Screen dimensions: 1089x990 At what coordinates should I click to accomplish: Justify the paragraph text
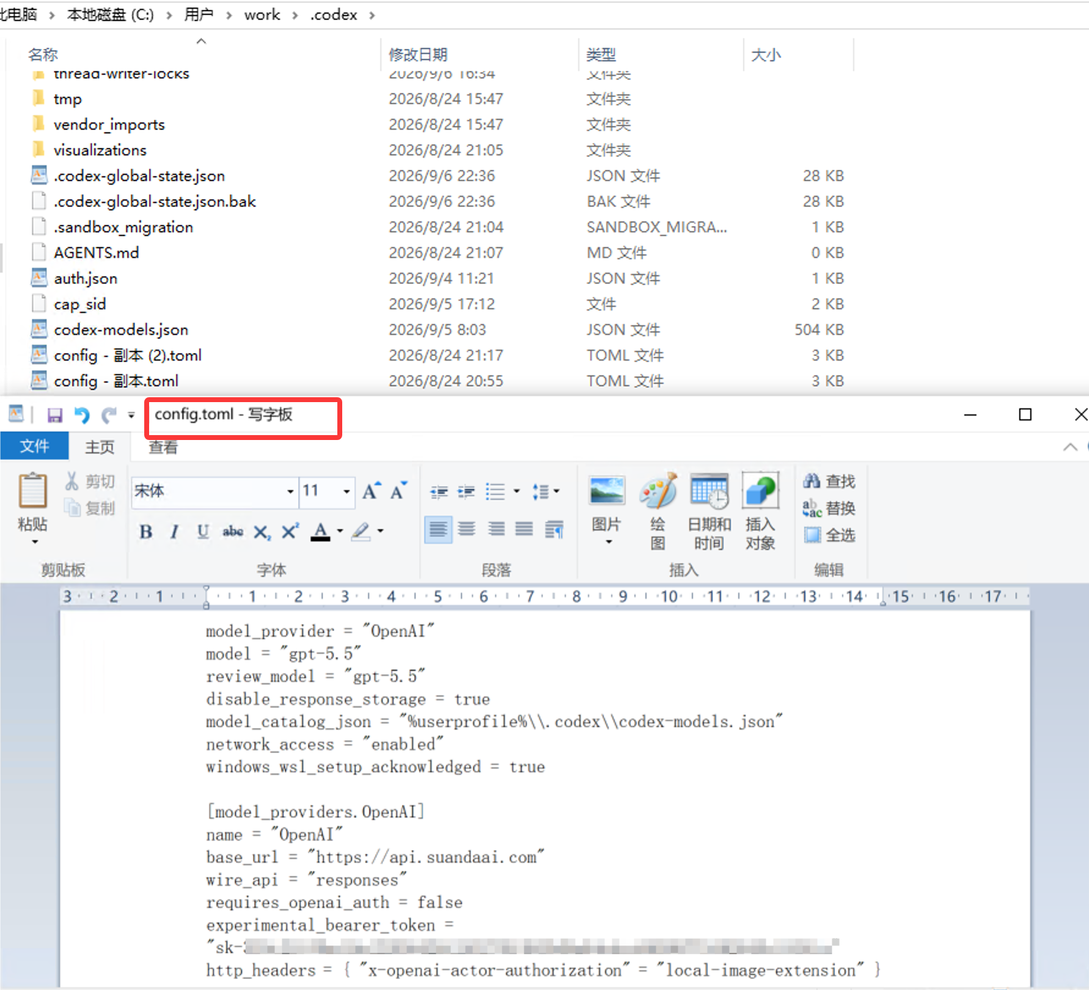524,529
